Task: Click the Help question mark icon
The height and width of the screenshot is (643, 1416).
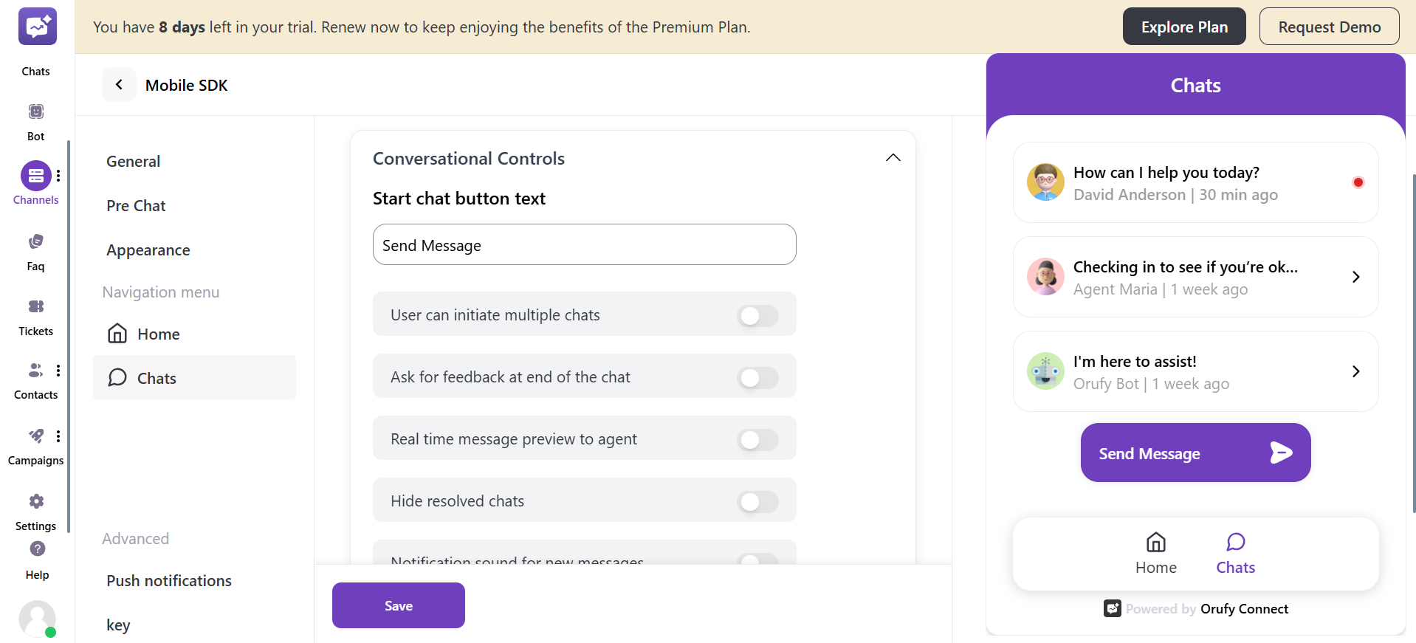Action: click(x=35, y=549)
